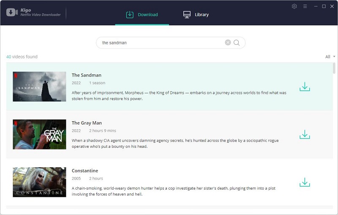Click the 'Netflix Video Downloader' subtitle text
This screenshot has height=215, width=338.
41,15
